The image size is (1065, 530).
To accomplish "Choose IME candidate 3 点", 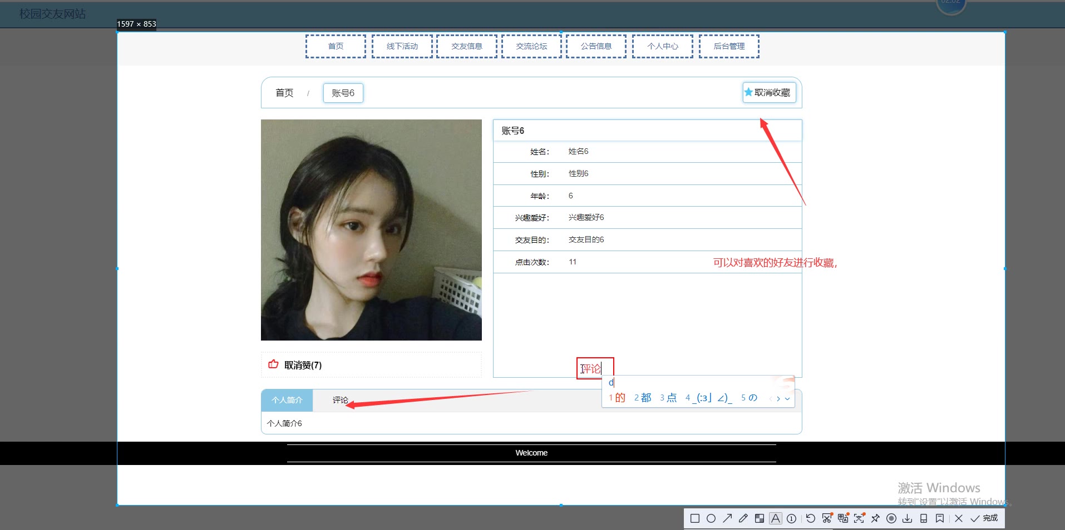I will click(668, 398).
